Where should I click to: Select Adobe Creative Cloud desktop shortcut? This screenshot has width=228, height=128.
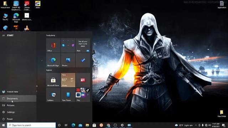pyautogui.click(x=27, y=6)
